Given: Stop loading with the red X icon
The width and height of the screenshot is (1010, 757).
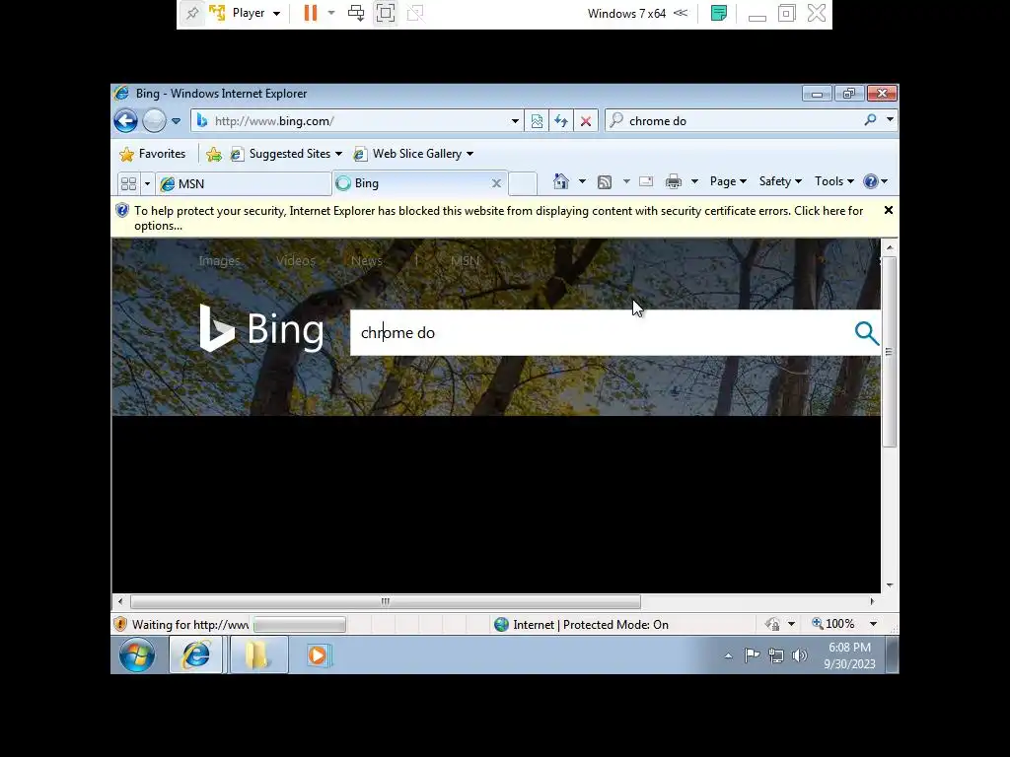Looking at the screenshot, I should tap(586, 120).
